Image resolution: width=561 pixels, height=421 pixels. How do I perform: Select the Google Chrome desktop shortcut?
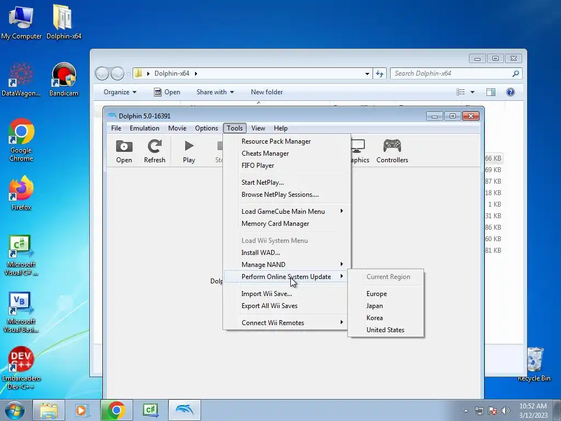point(21,140)
